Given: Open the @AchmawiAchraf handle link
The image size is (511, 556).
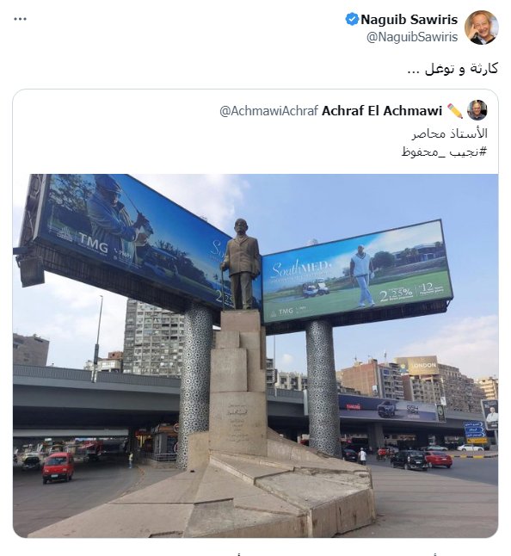Looking at the screenshot, I should (x=269, y=111).
